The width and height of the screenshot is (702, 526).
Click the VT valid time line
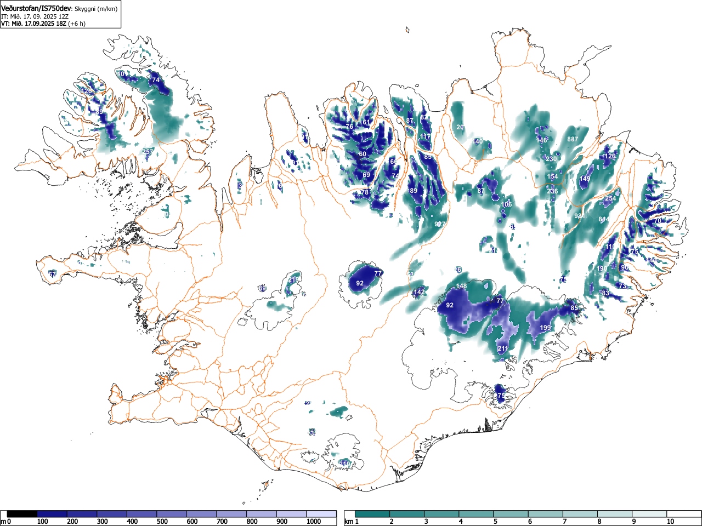(43, 24)
